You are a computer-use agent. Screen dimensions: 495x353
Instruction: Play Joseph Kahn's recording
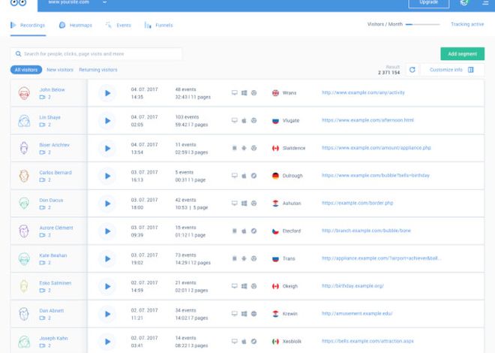(107, 342)
